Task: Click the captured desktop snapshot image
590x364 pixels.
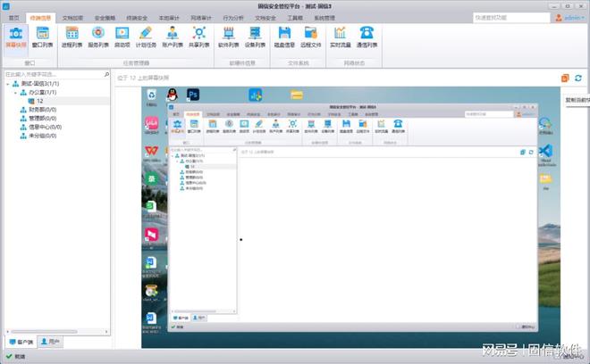Action: [350, 218]
